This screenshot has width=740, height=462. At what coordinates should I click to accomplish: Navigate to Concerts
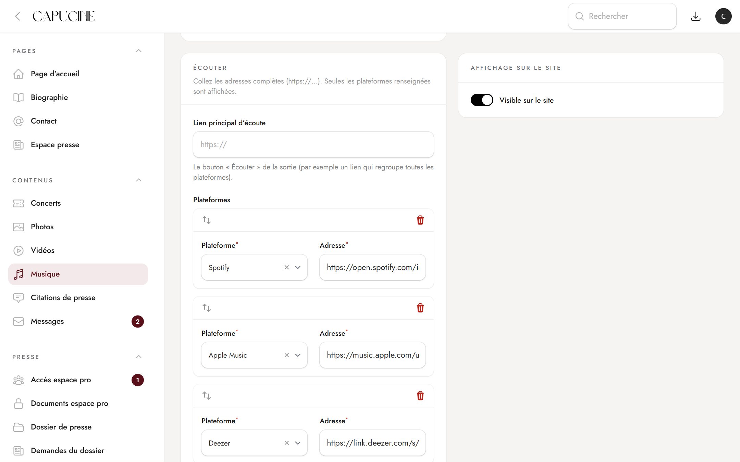[x=78, y=203]
